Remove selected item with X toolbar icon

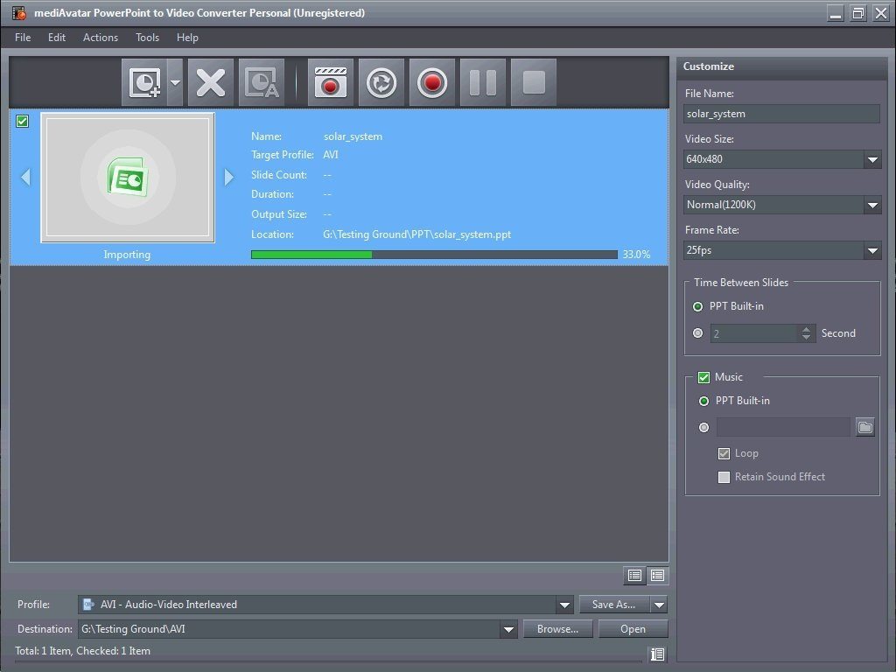[210, 82]
